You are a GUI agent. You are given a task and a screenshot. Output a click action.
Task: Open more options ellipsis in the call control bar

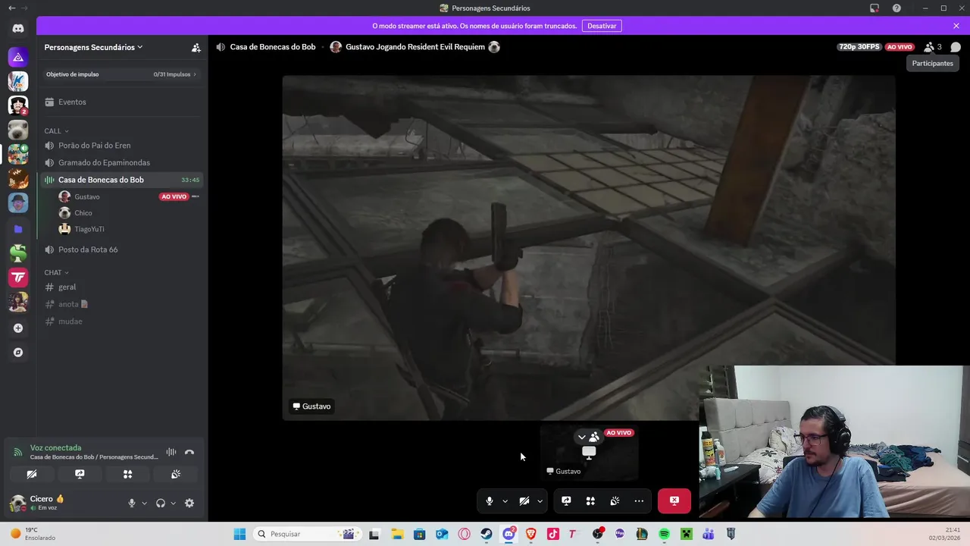[x=639, y=500]
